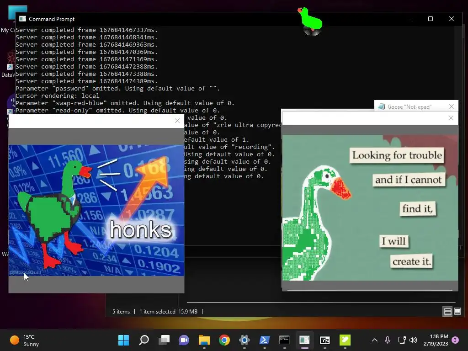Maximize the Command Prompt window
This screenshot has width=468, height=351.
pos(431,19)
